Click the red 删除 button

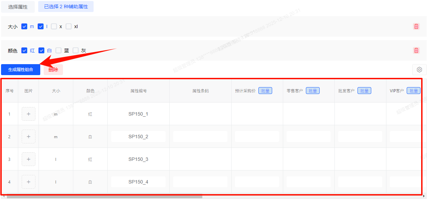click(53, 70)
